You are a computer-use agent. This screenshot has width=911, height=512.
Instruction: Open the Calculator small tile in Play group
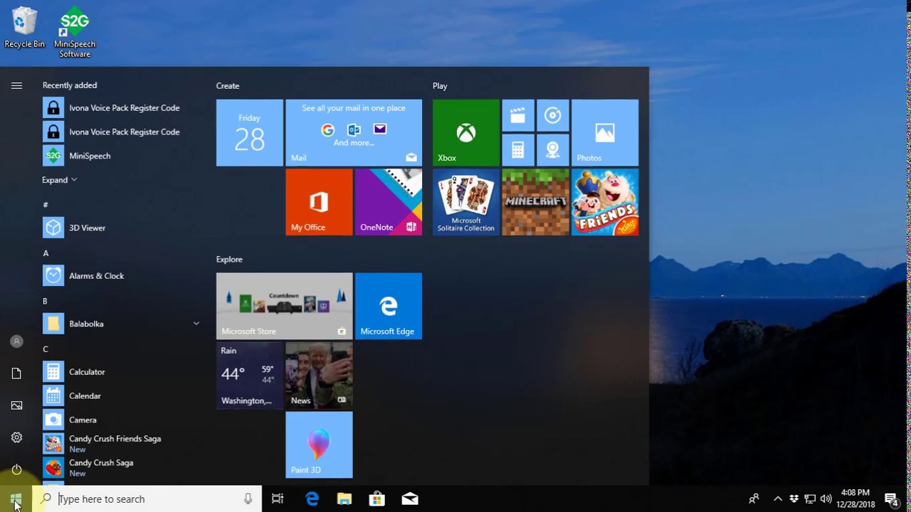click(518, 150)
